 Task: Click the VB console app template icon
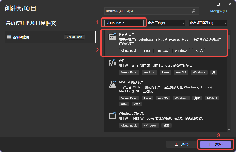point(112,37)
